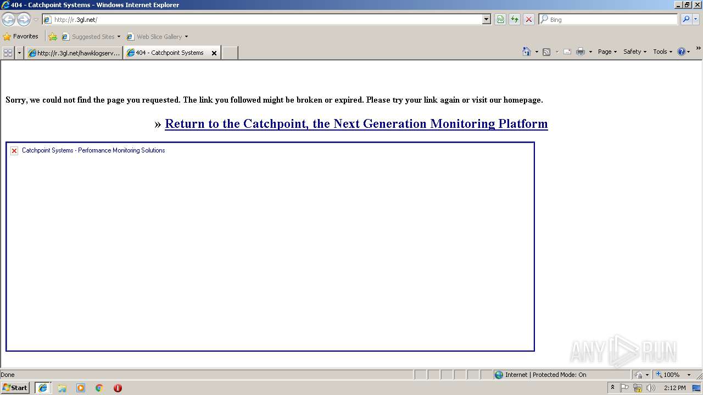
Task: Expand the address bar autocomplete dropdown
Action: (x=487, y=19)
